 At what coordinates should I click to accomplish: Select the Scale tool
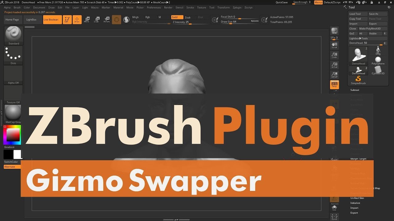click(97, 20)
